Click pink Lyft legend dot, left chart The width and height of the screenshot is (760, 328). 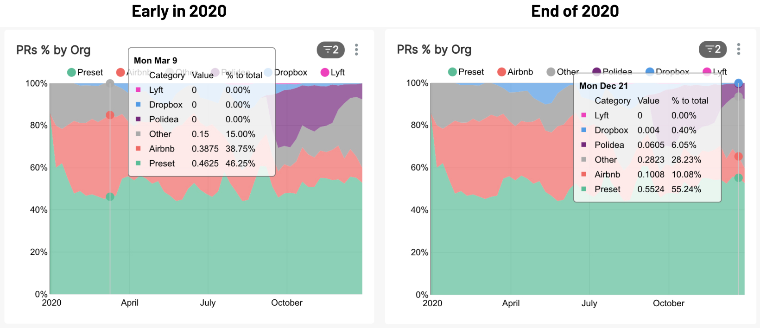click(325, 72)
